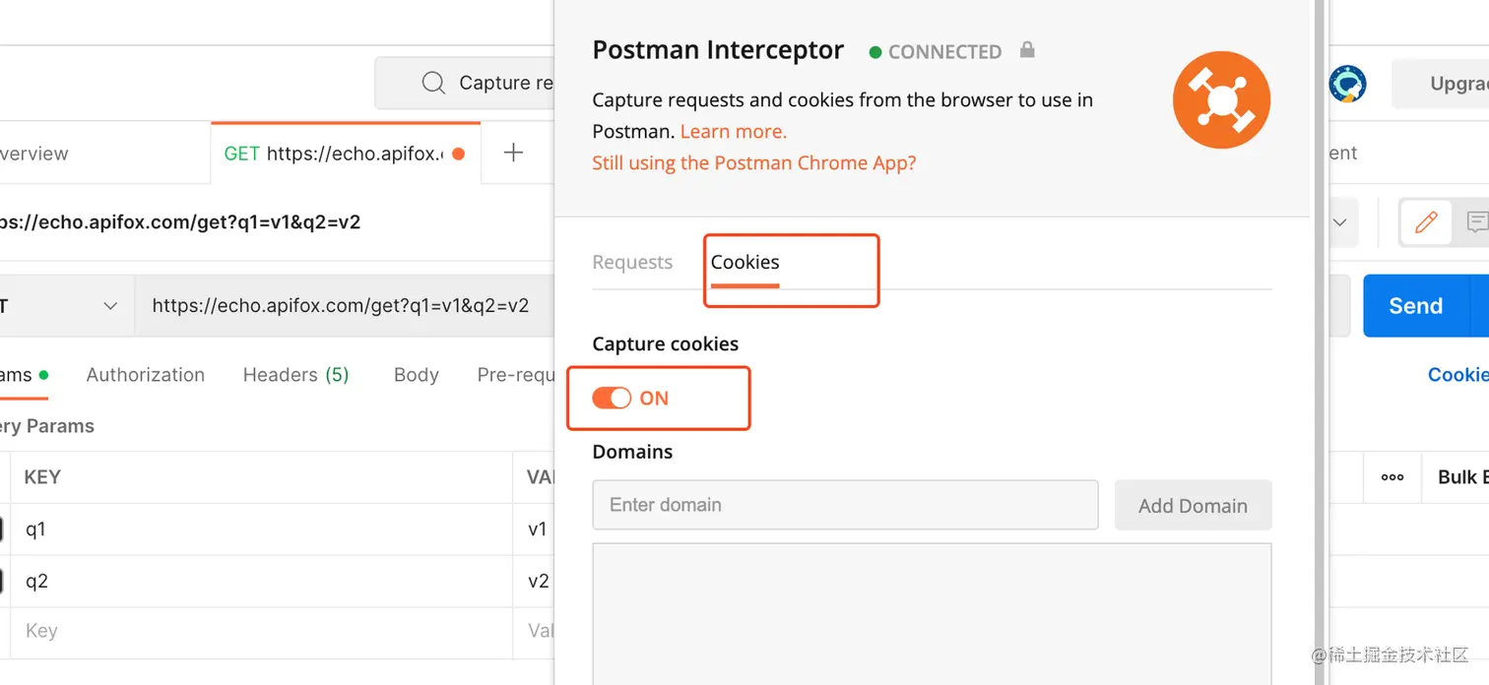Switch to the Cookies tab in Interceptor
Image resolution: width=1489 pixels, height=685 pixels.
[744, 262]
